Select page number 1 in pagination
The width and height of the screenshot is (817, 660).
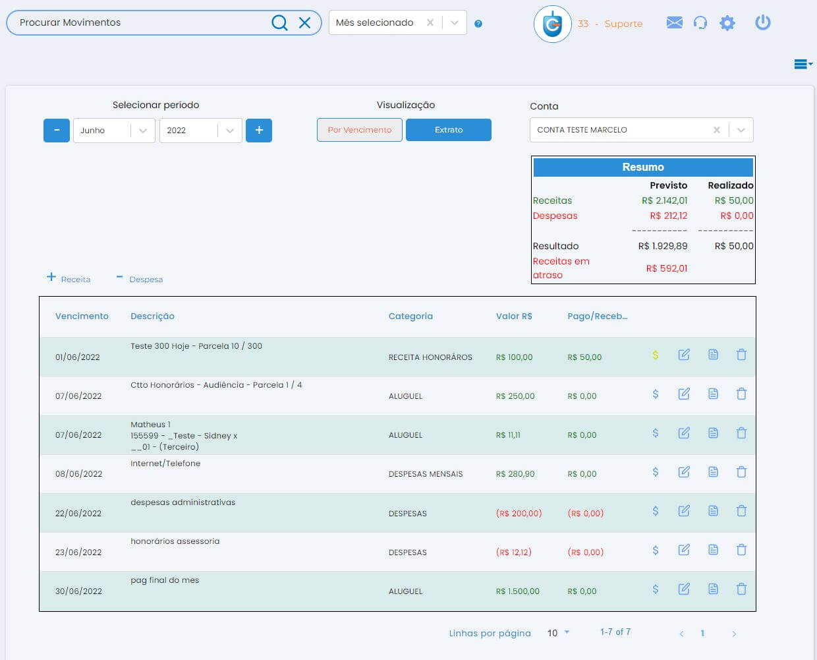tap(702, 633)
